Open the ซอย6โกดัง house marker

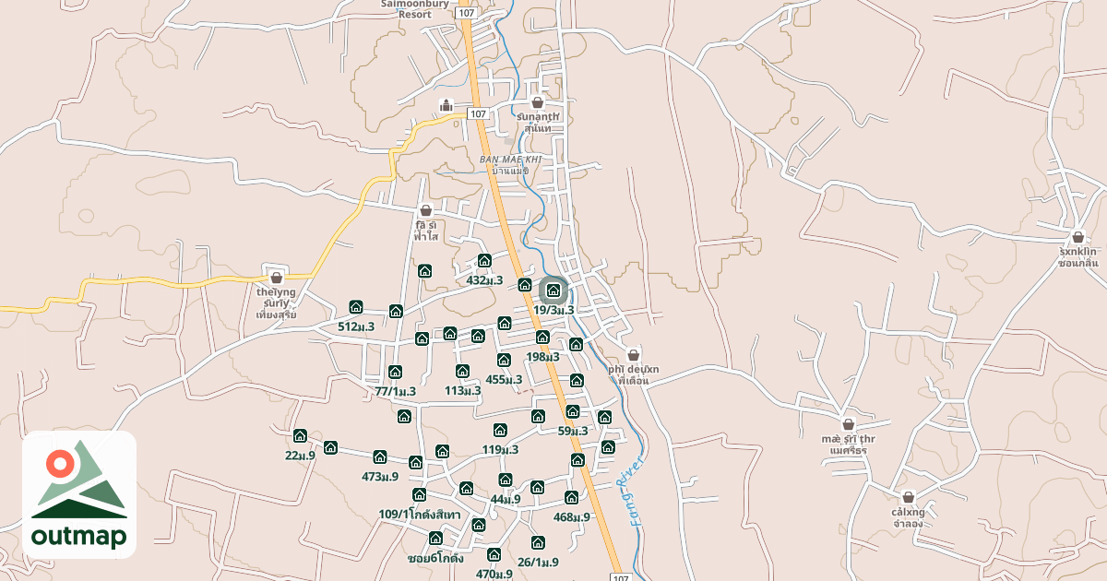(x=435, y=538)
